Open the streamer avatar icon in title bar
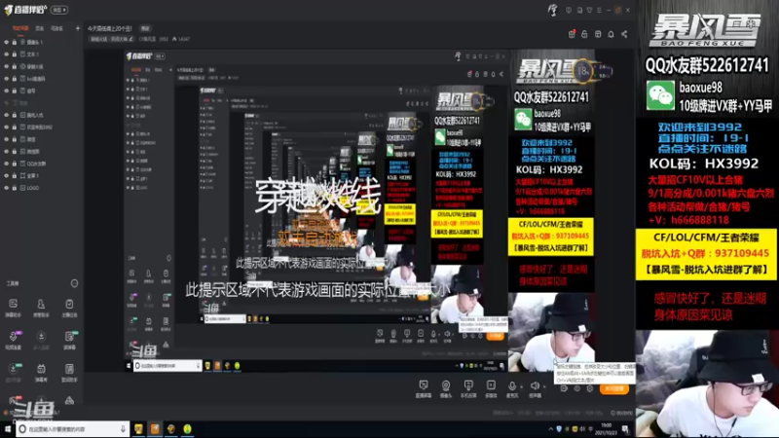 552,10
